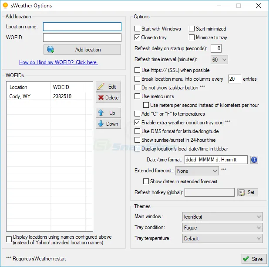The width and height of the screenshot is (269, 267).
Task: Open How do I find my WOEID link
Action: pyautogui.click(x=58, y=62)
